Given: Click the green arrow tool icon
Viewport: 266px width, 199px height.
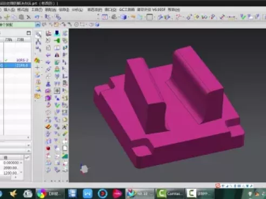Looking at the screenshot, I should coord(57,40).
